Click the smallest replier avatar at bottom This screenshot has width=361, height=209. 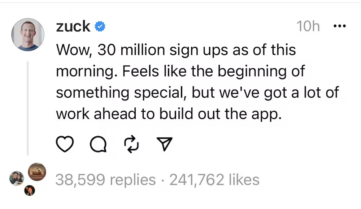pos(30,190)
